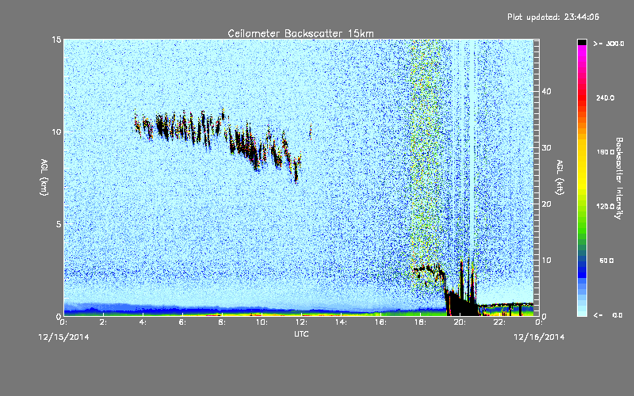634x396 pixels.
Task: Click the 15 km tick on left axis
Action: point(56,40)
